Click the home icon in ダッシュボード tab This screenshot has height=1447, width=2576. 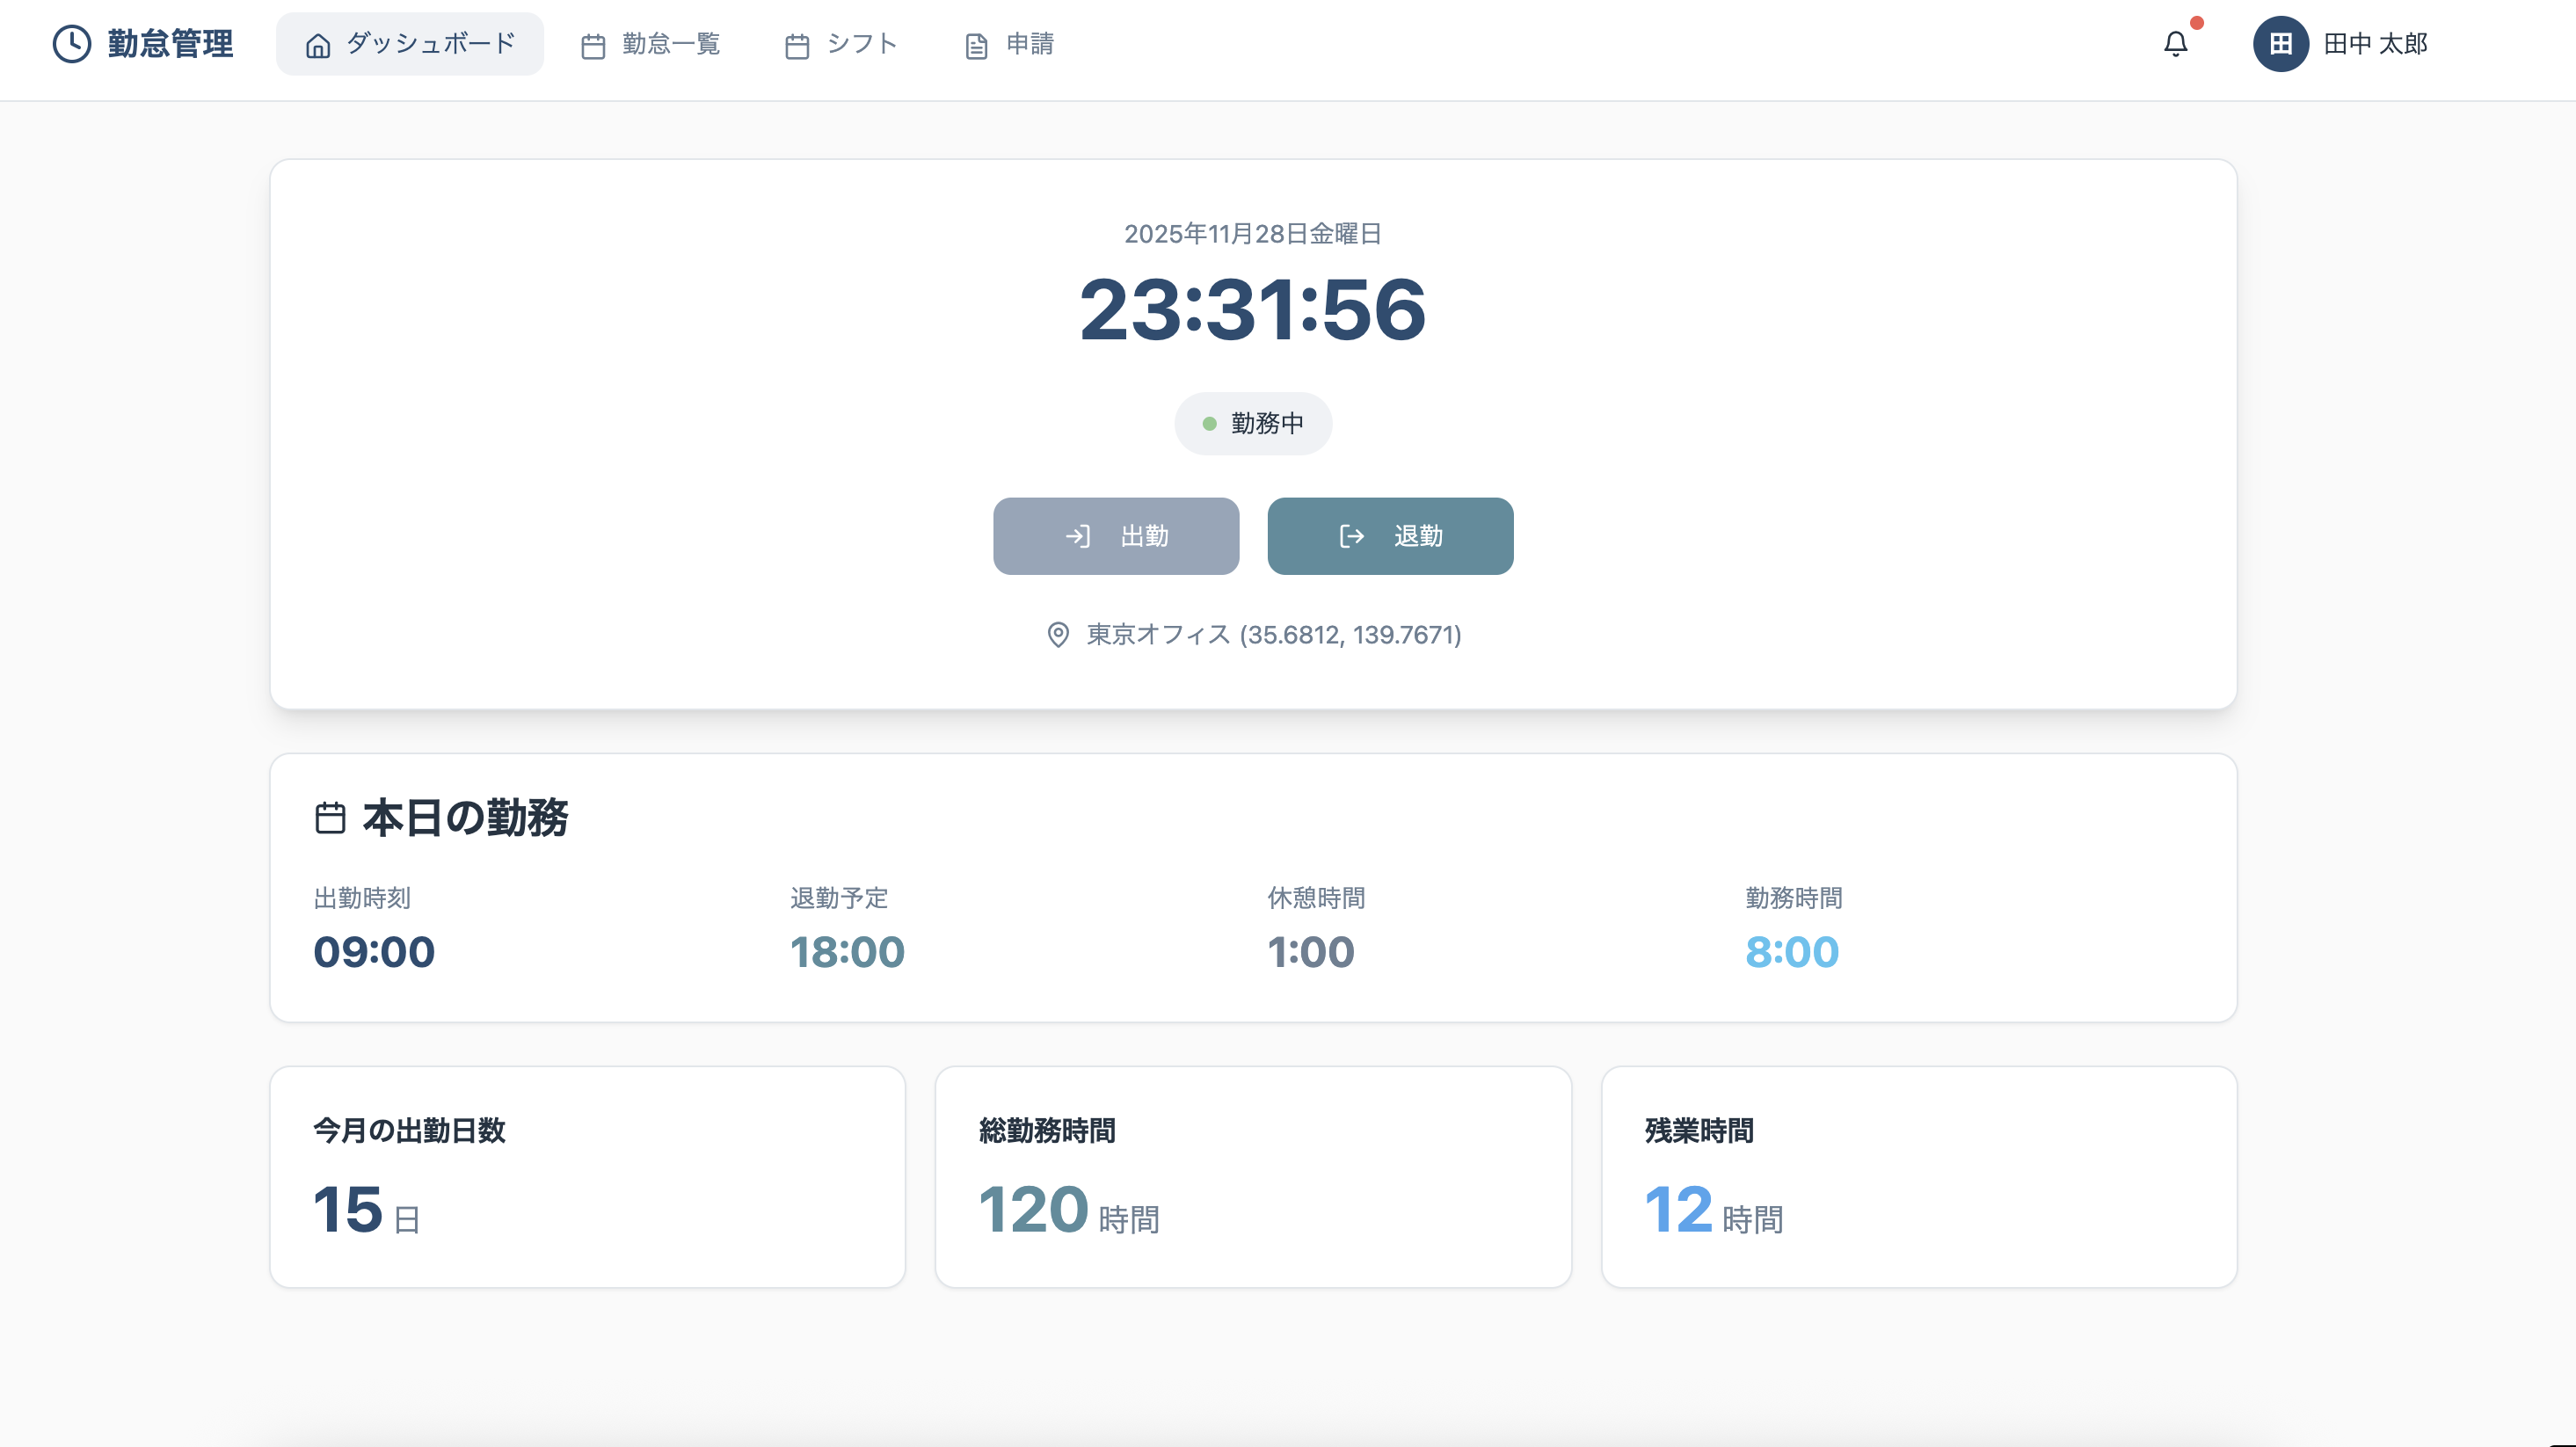point(318,45)
